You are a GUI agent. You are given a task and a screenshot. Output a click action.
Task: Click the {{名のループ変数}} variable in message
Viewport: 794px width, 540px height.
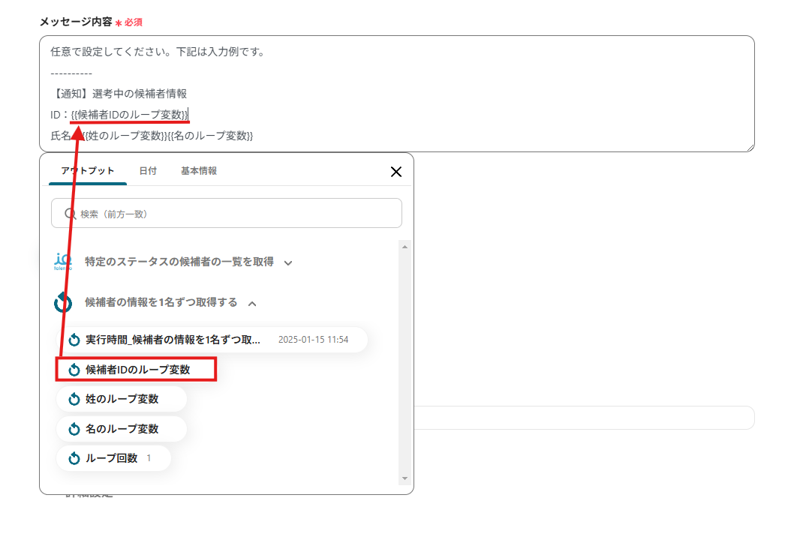(x=211, y=136)
